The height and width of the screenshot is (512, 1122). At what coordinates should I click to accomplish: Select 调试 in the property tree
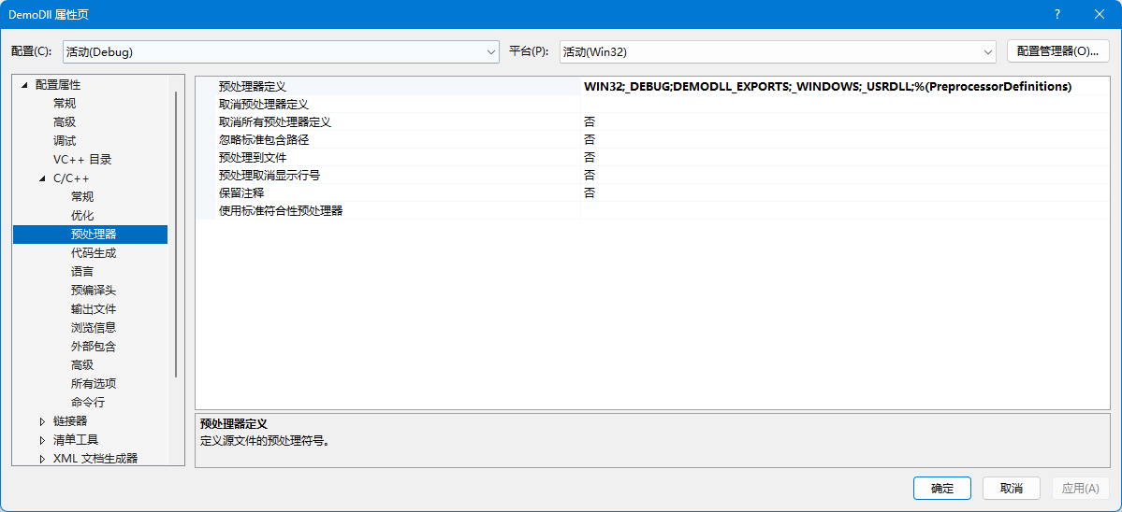pos(65,141)
